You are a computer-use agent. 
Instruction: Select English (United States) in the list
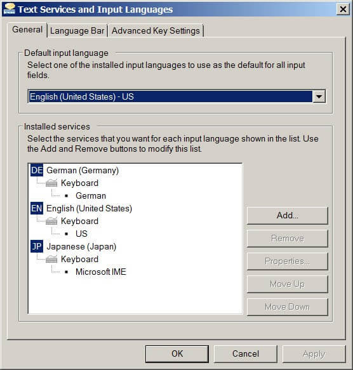click(x=89, y=209)
